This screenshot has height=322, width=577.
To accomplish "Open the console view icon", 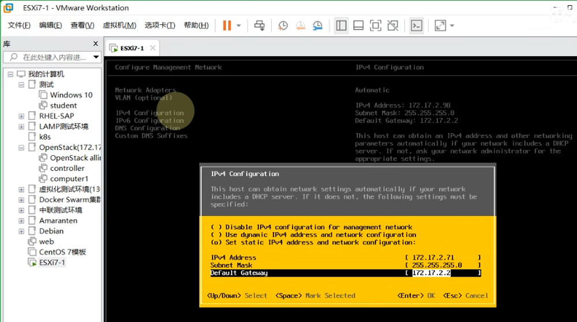I will tap(416, 25).
